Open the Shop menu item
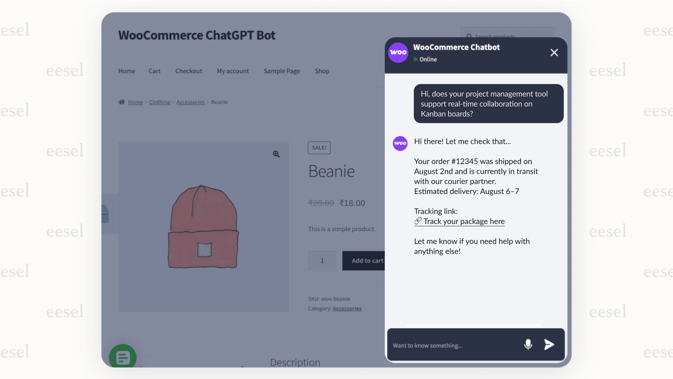Viewport: 673px width, 379px height. click(x=322, y=71)
